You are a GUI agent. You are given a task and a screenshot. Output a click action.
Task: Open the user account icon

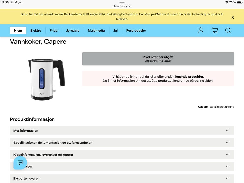click(201, 30)
